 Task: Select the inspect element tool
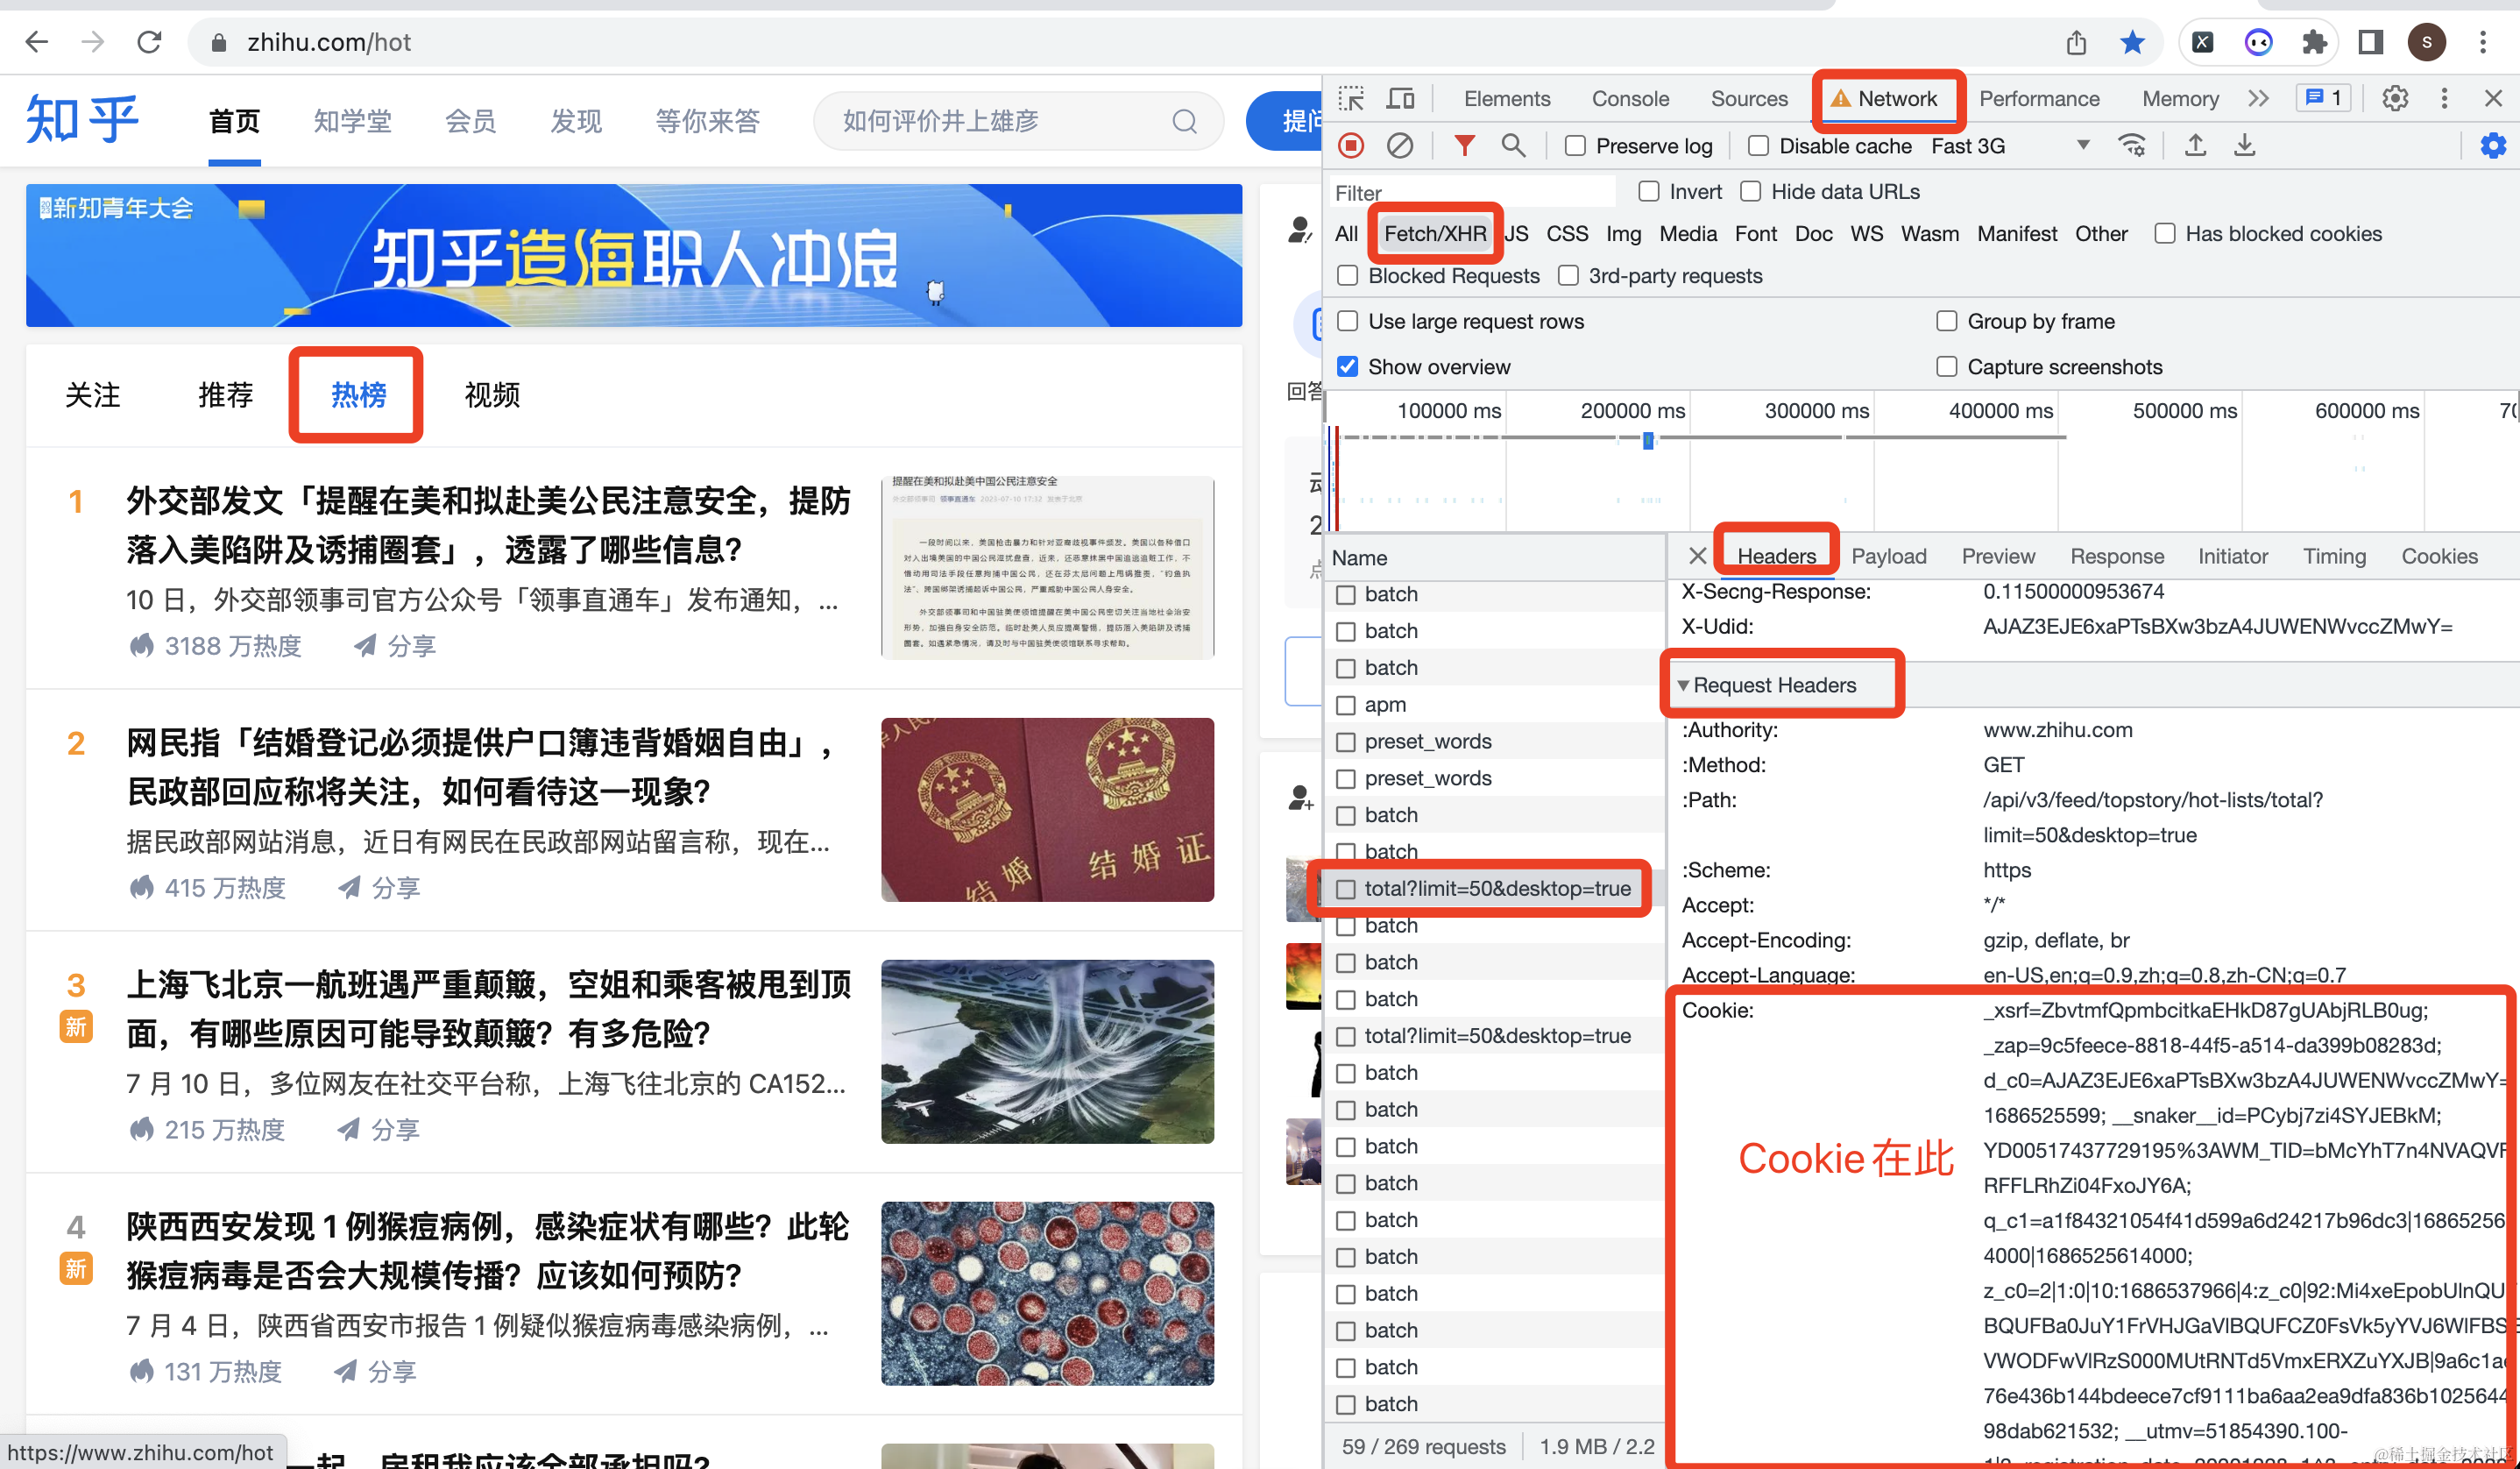pos(1351,98)
